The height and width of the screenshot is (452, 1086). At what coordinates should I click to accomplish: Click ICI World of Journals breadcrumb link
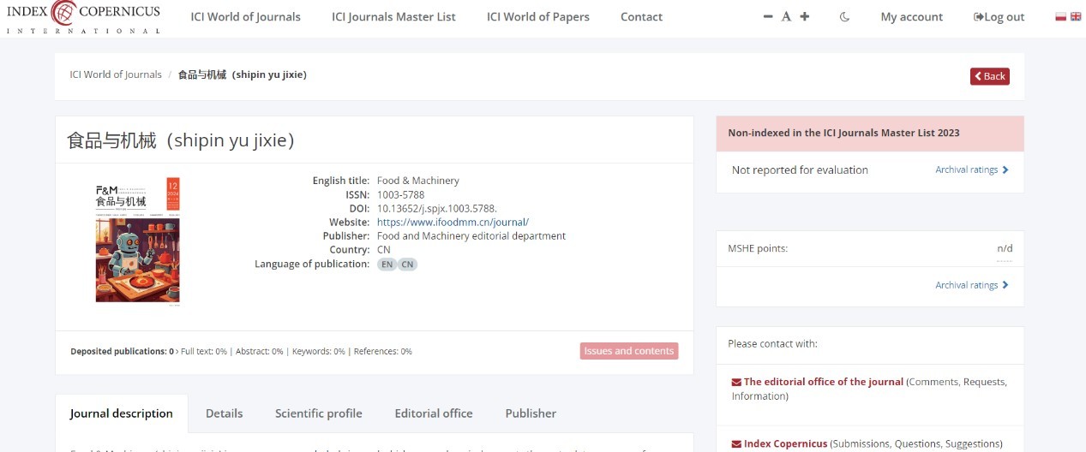click(116, 74)
